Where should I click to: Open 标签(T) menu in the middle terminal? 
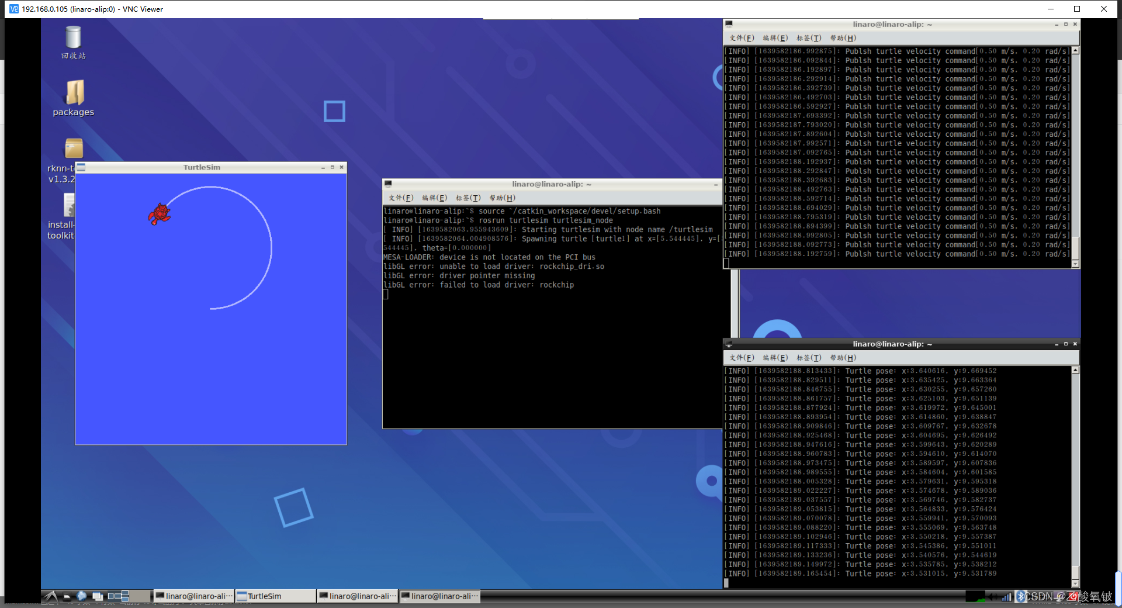click(468, 198)
